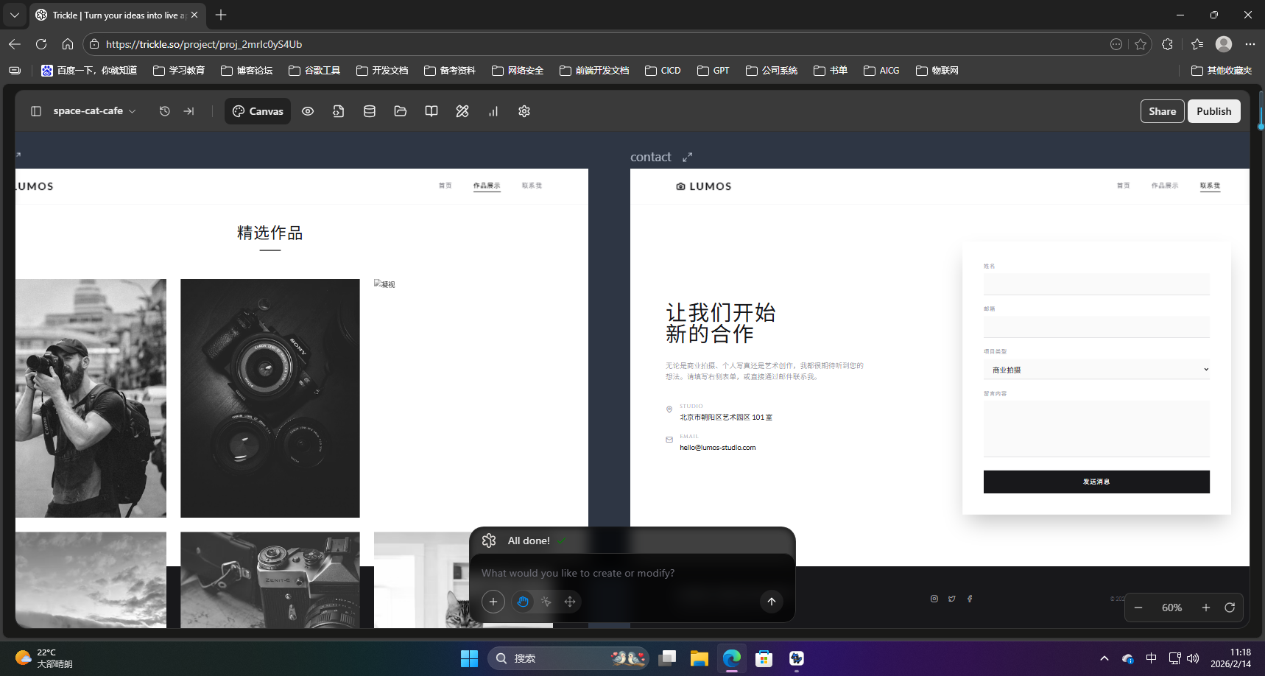Open the project settings gear icon
This screenshot has height=676, width=1265.
click(524, 110)
